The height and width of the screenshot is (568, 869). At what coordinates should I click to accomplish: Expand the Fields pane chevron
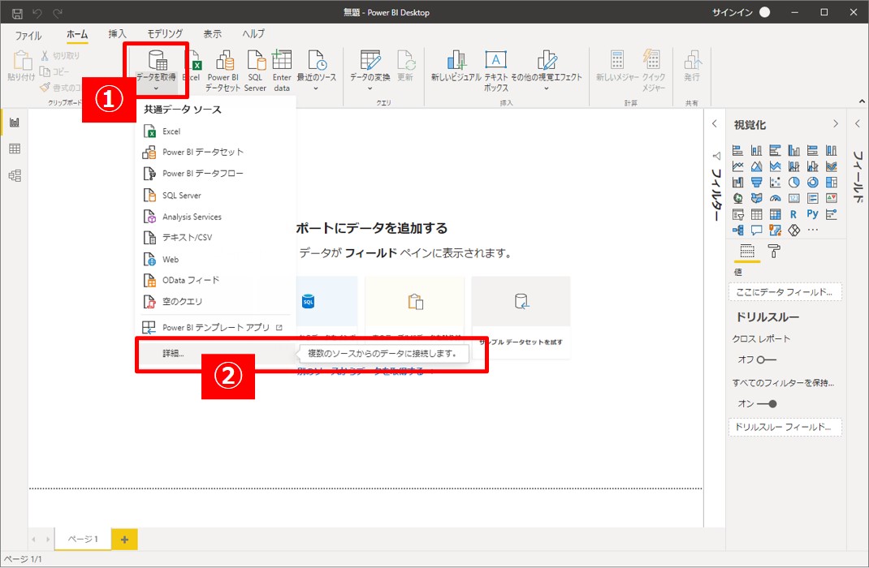[x=858, y=123]
